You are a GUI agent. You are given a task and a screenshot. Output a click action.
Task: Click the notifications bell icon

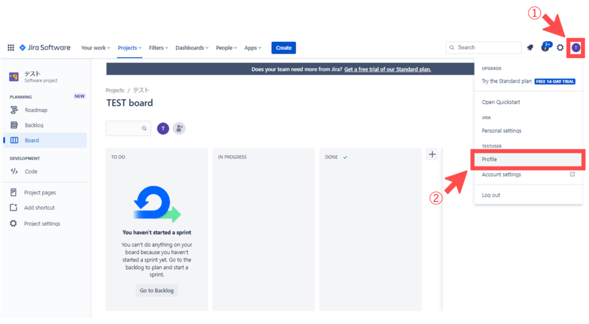pos(530,48)
